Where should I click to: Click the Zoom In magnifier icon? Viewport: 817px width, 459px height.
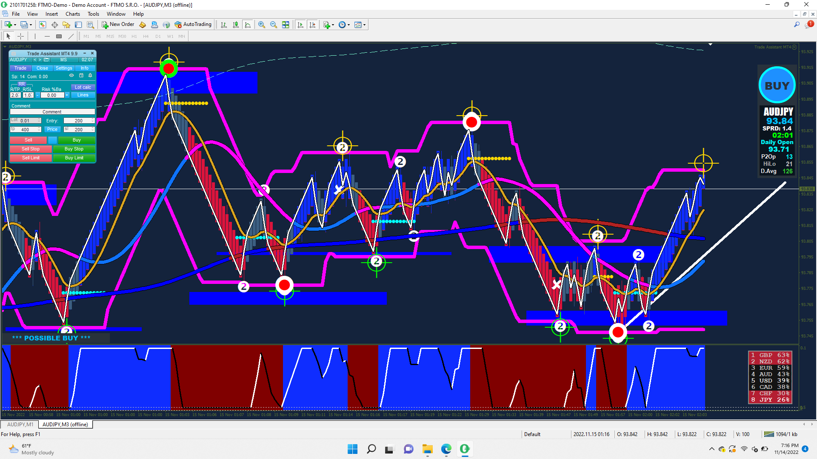261,25
